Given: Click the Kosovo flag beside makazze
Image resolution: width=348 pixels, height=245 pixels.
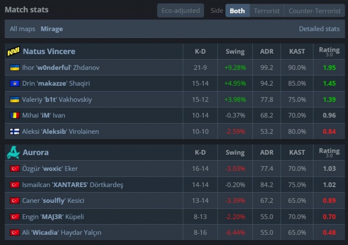Looking at the screenshot, I should (14, 83).
